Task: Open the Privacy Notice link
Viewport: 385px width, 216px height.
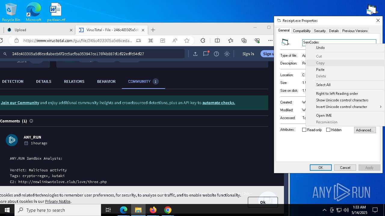Action: 58,201
